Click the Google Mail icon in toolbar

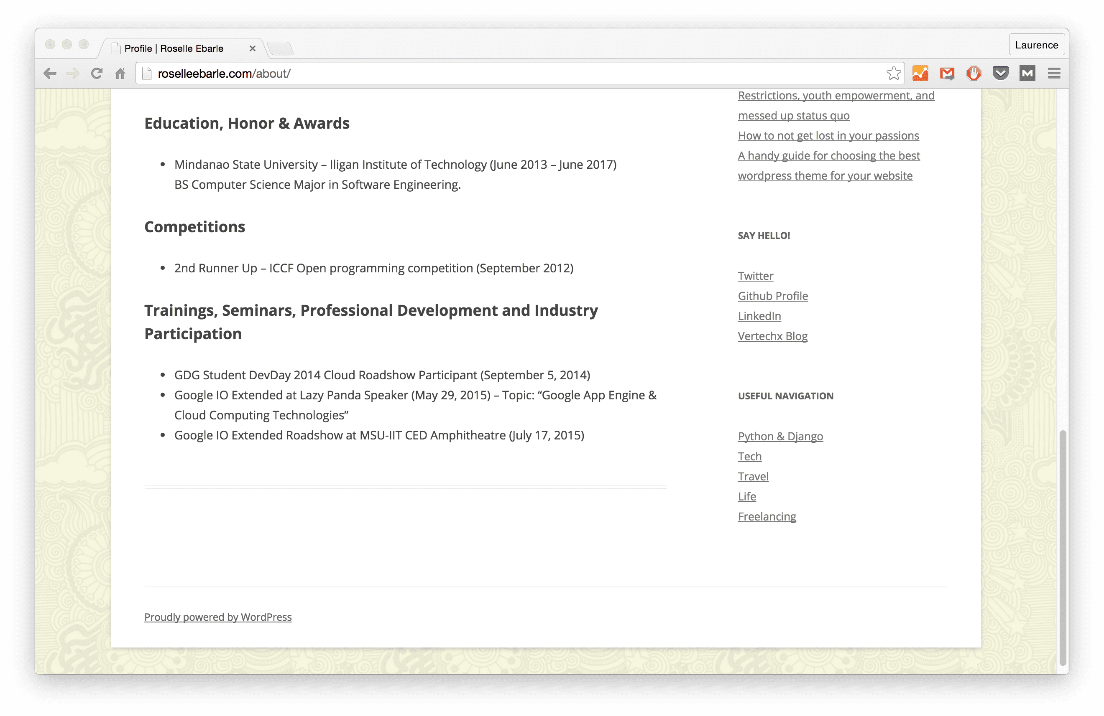click(x=946, y=73)
